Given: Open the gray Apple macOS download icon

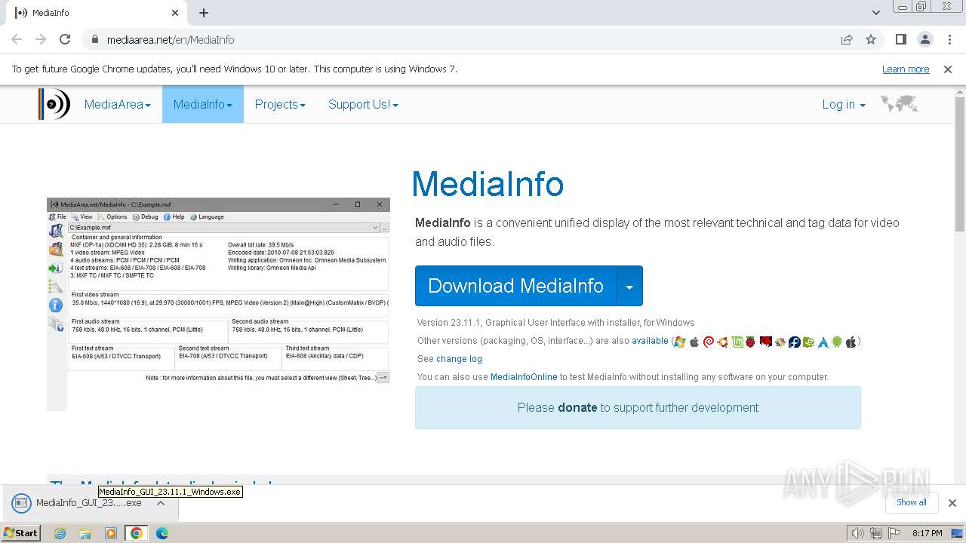Looking at the screenshot, I should coord(694,342).
